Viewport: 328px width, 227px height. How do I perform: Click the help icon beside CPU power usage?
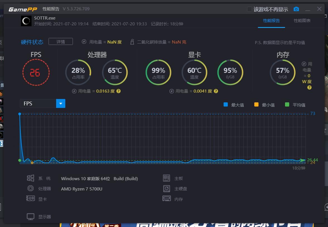(x=118, y=91)
